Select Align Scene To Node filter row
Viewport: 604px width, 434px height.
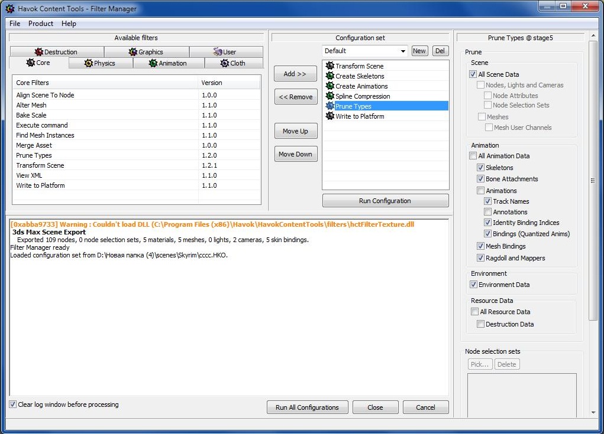pos(137,95)
